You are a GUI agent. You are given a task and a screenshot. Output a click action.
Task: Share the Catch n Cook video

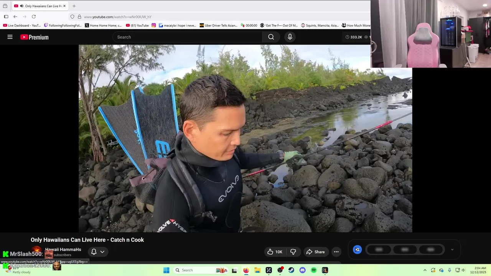pos(315,252)
